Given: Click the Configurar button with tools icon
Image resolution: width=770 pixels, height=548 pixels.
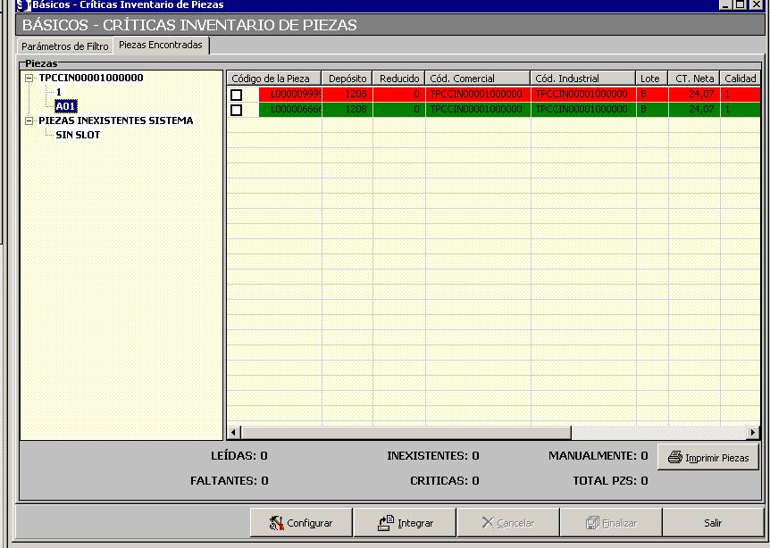Looking at the screenshot, I should (277, 523).
